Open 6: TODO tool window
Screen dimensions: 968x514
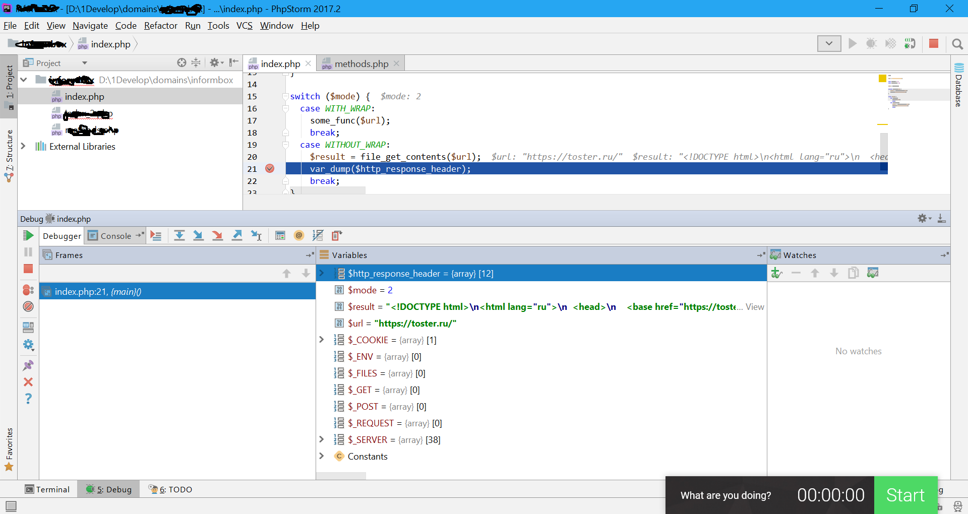pyautogui.click(x=170, y=489)
